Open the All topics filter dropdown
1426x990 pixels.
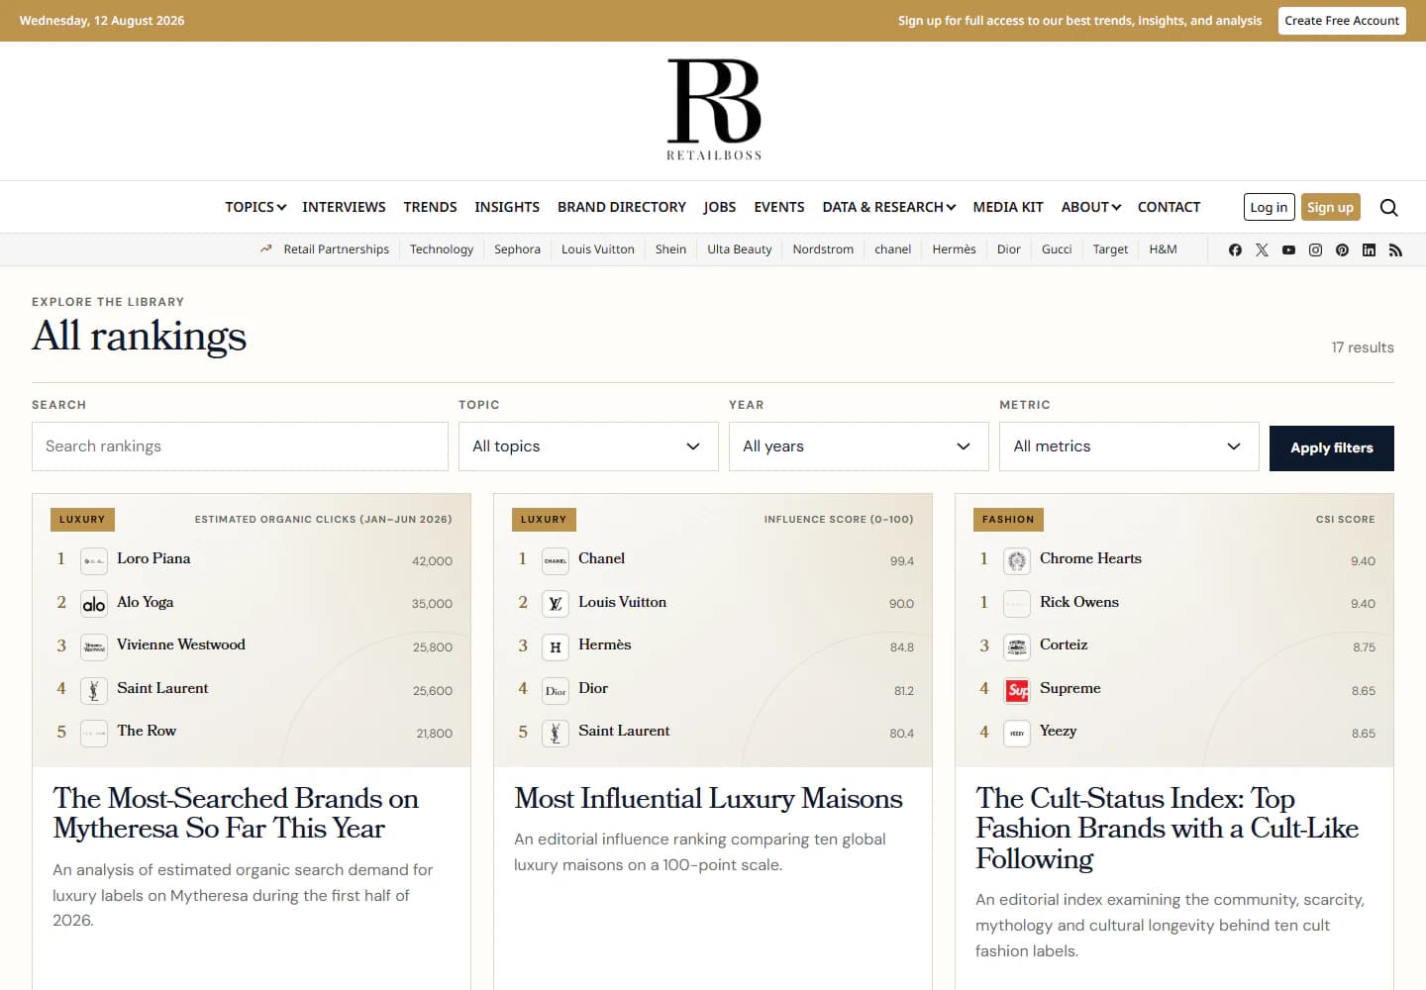tap(588, 446)
